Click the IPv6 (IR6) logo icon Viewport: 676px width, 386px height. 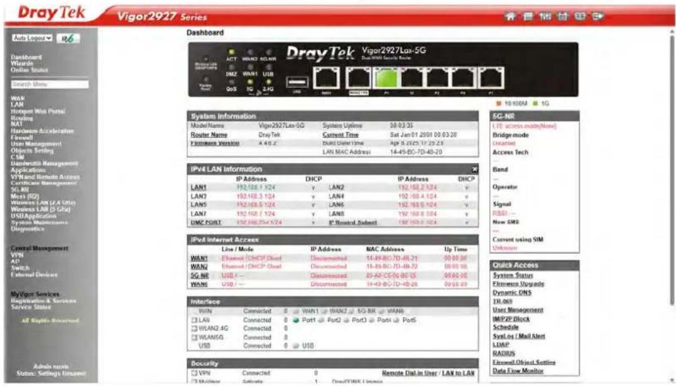pos(68,38)
